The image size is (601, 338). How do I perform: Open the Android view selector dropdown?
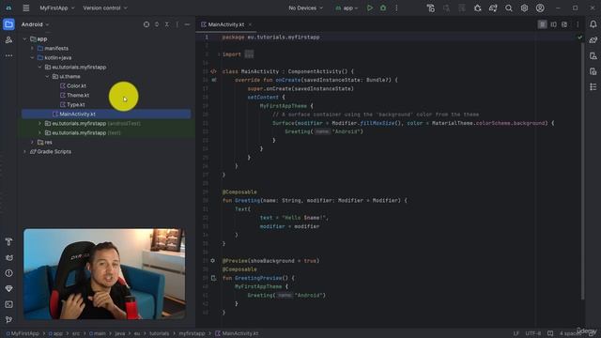pyautogui.click(x=36, y=24)
